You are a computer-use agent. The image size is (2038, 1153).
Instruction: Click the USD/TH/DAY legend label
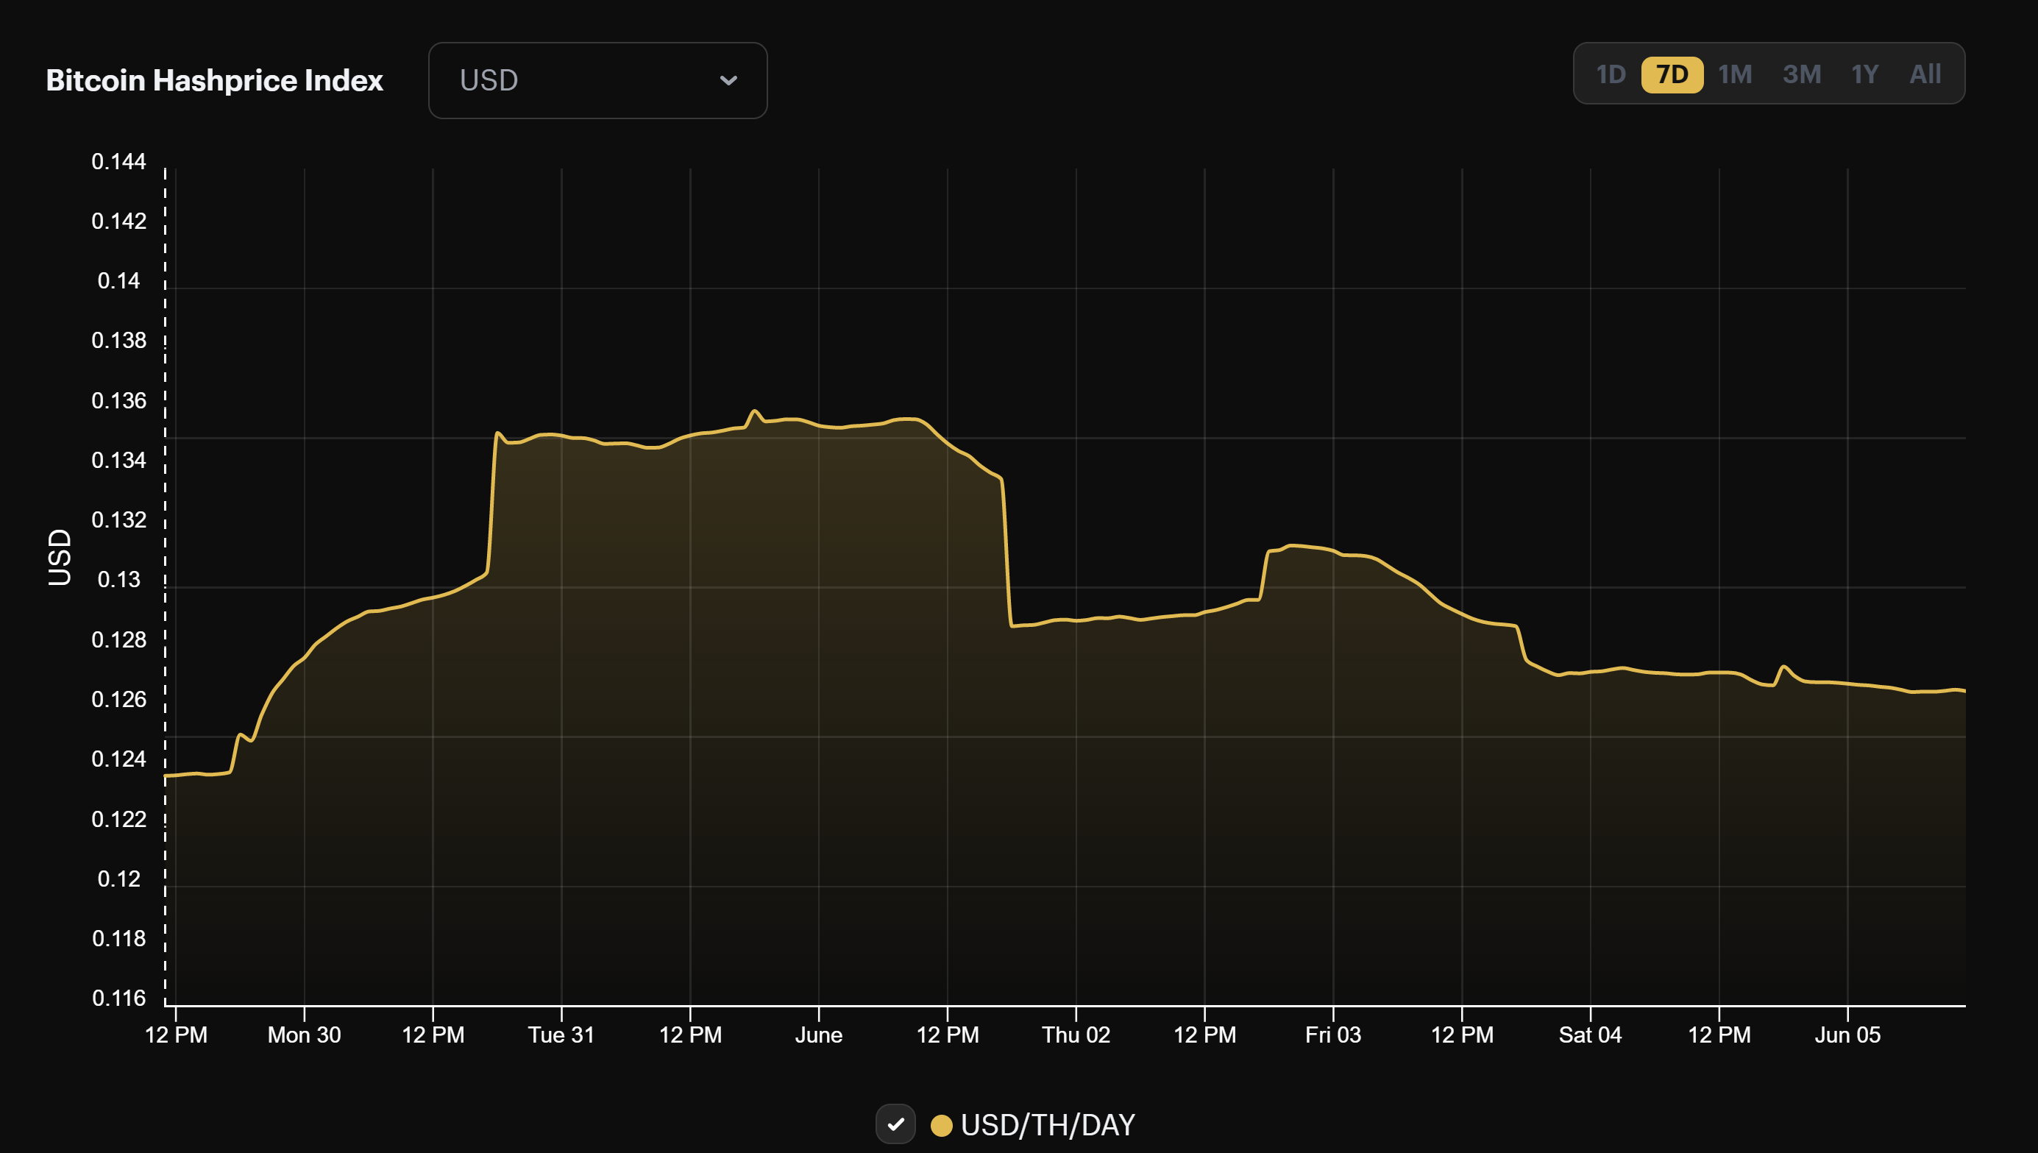1048,1125
